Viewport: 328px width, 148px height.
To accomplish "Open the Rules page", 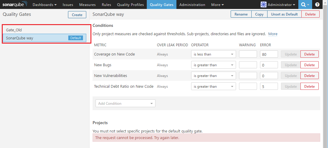I will (106, 4).
